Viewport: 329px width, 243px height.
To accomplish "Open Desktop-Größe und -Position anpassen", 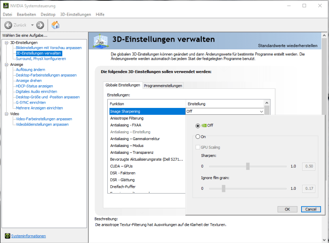I will (48, 97).
